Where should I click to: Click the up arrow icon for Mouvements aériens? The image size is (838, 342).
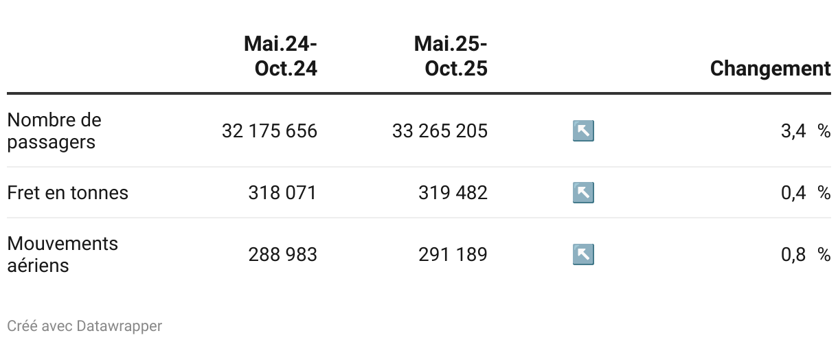[583, 255]
